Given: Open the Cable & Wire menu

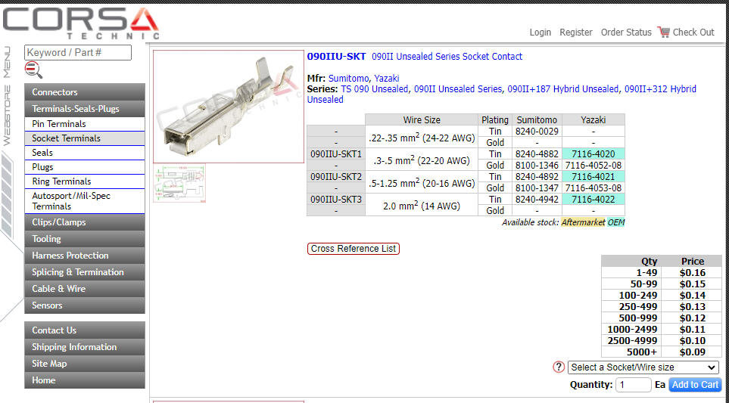Looking at the screenshot, I should (x=85, y=289).
